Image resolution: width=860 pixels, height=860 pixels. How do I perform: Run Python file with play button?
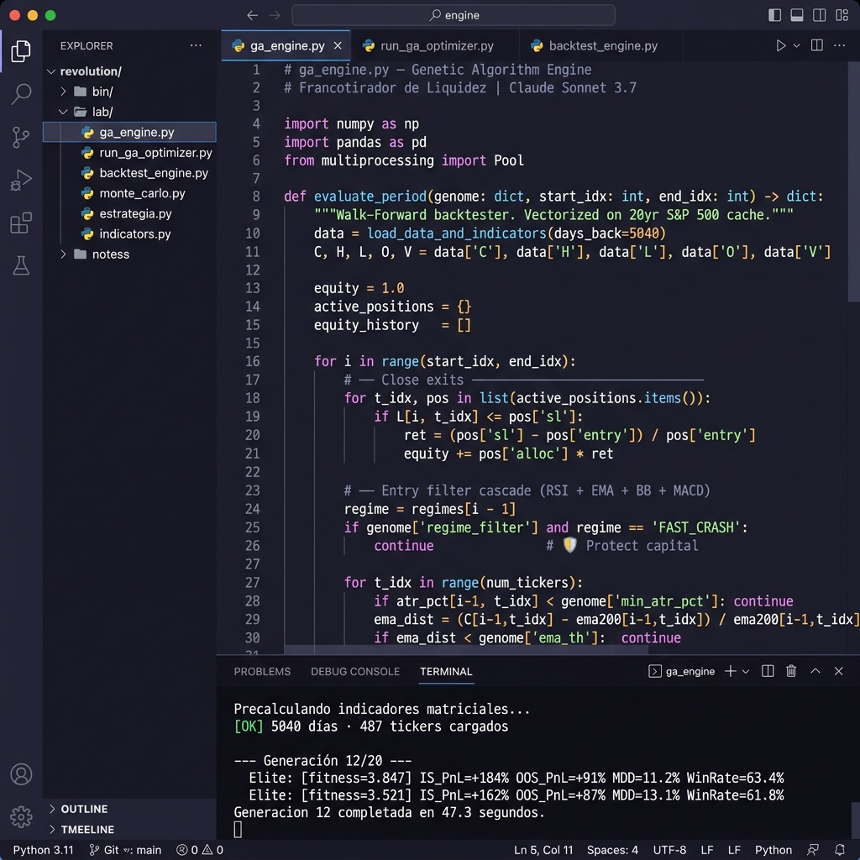[780, 45]
